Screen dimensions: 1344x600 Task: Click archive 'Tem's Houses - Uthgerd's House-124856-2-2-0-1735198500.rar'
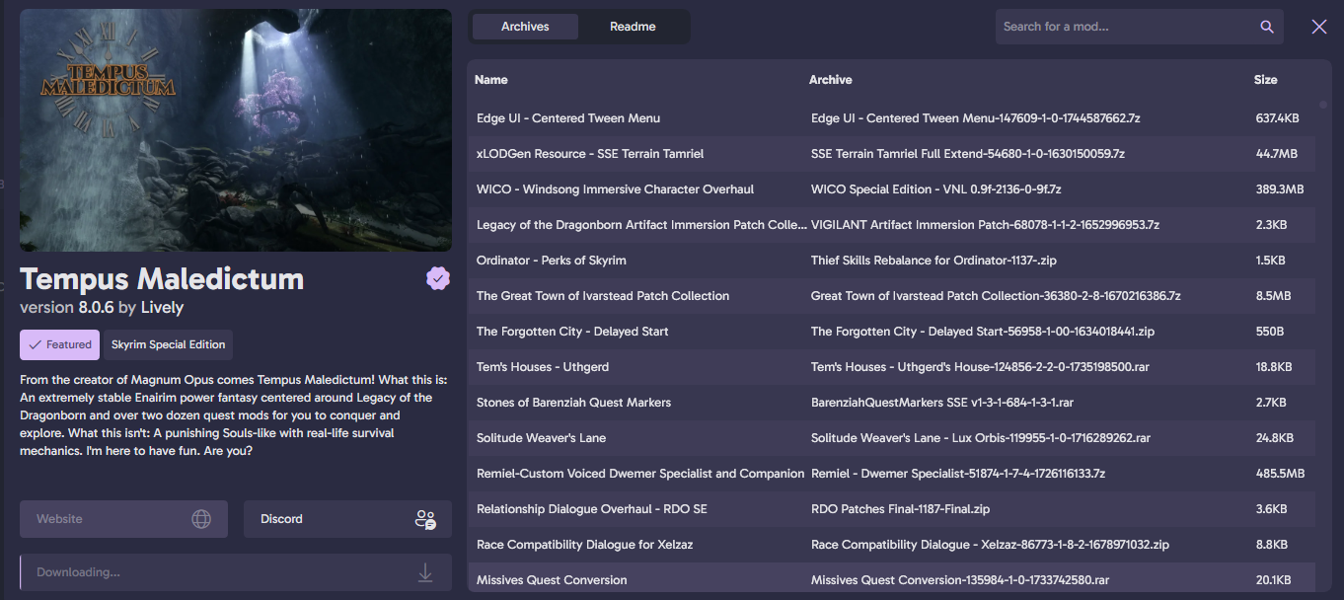980,367
